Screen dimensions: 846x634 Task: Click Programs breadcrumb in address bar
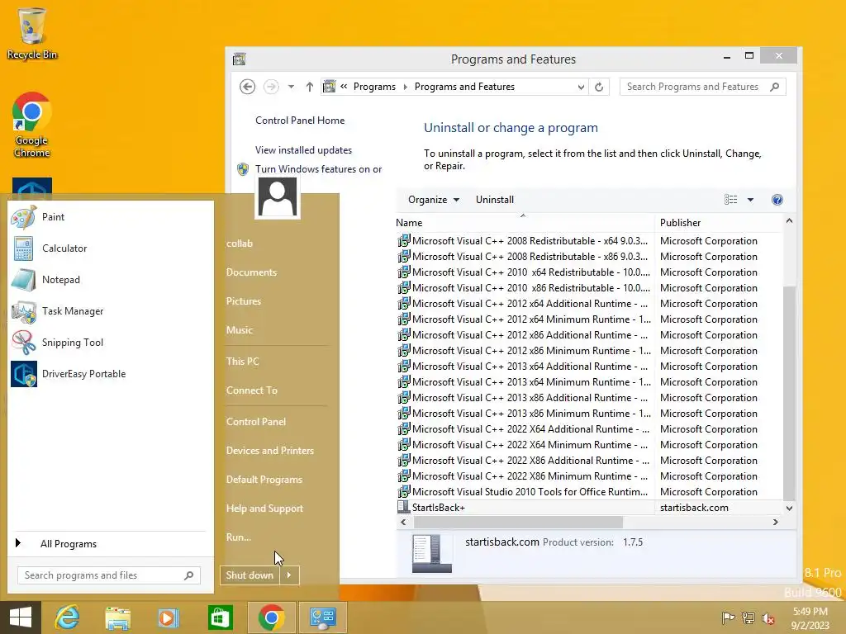coord(374,87)
